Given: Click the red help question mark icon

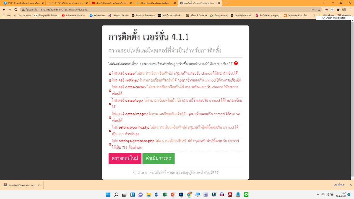Looking at the screenshot, I should 236,63.
